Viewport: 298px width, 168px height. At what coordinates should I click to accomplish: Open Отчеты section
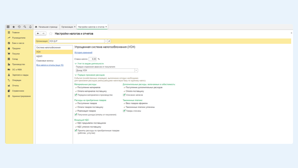[x=15, y=86]
